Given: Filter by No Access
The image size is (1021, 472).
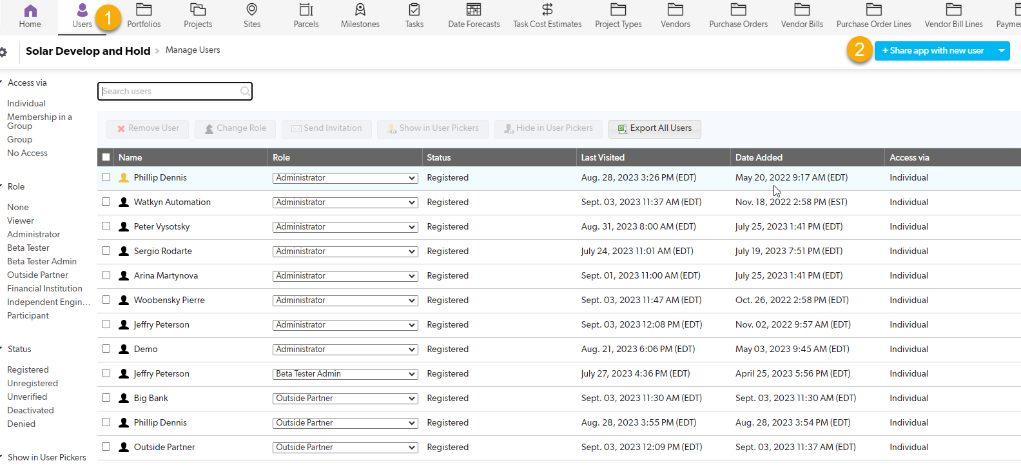Looking at the screenshot, I should click(x=27, y=153).
